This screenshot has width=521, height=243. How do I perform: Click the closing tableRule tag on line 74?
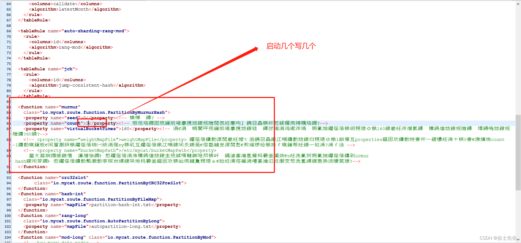tap(34, 58)
